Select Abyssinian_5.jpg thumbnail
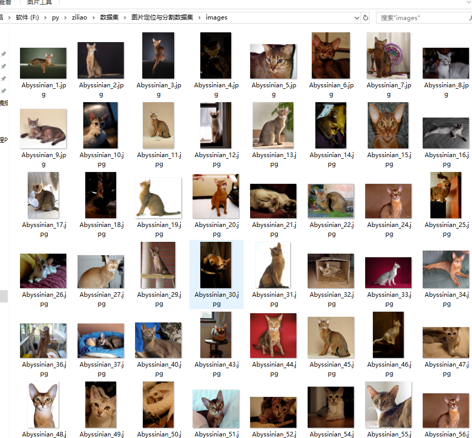Image resolution: width=472 pixels, height=438 pixels. click(273, 62)
